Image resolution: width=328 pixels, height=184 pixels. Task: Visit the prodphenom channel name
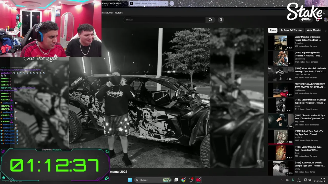tap(300, 90)
